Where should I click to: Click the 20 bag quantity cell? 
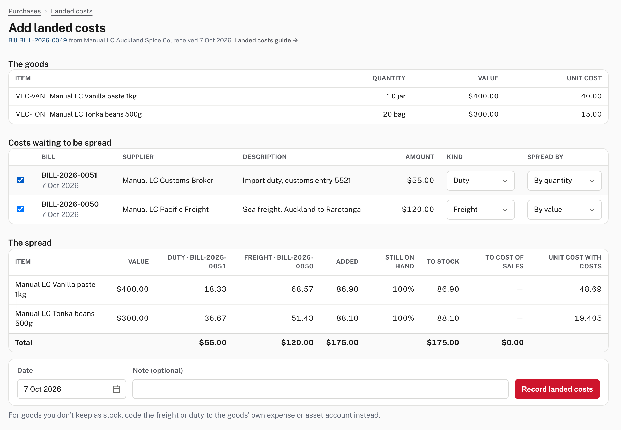click(x=394, y=114)
